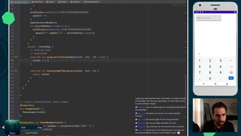Click 'mutableStateOf' in the remember line
This screenshot has height=136, width=241.
70,126
